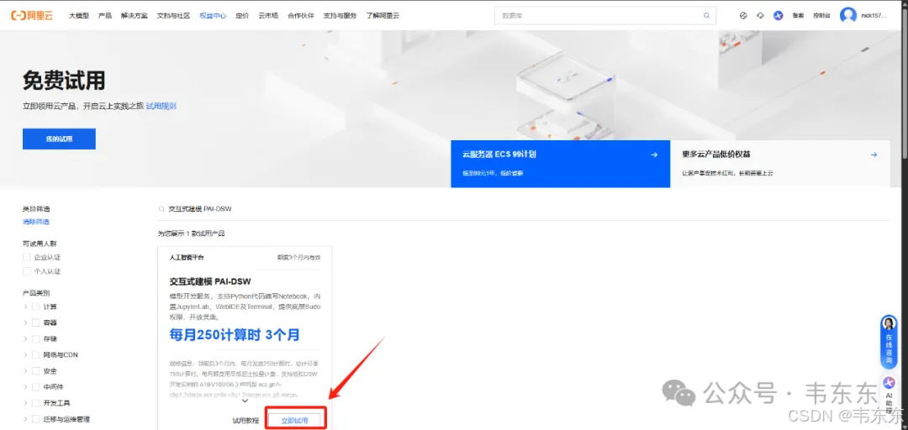908x430 pixels.
Task: Click the 立即试用 button
Action: click(294, 421)
